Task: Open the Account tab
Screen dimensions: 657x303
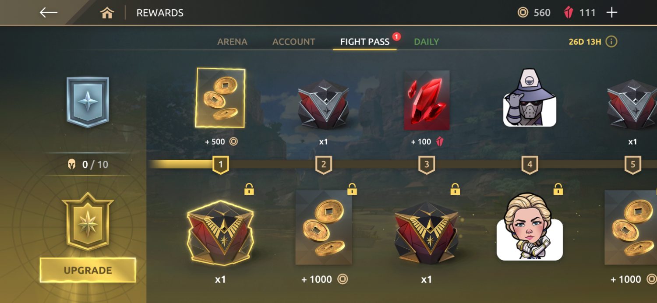Action: pyautogui.click(x=293, y=42)
